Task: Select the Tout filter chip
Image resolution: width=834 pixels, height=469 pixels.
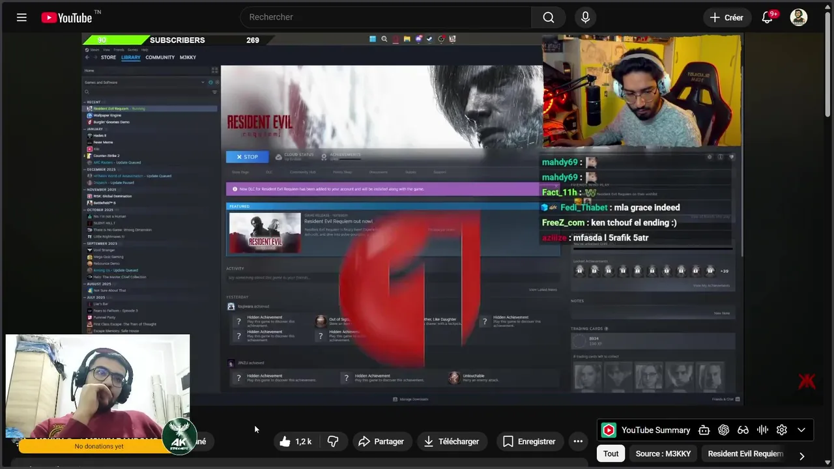Action: point(611,454)
